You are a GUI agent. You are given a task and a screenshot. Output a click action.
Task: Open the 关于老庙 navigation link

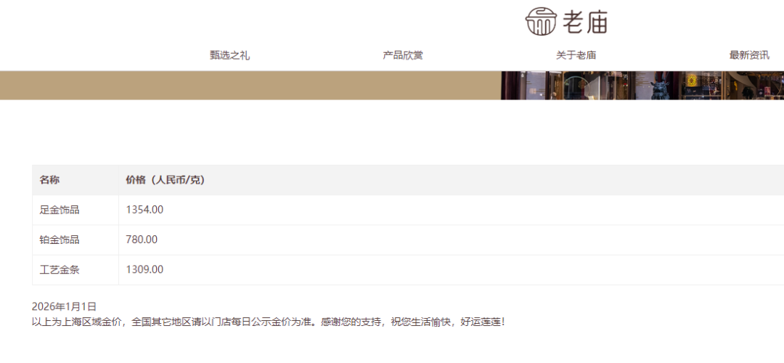tap(576, 55)
